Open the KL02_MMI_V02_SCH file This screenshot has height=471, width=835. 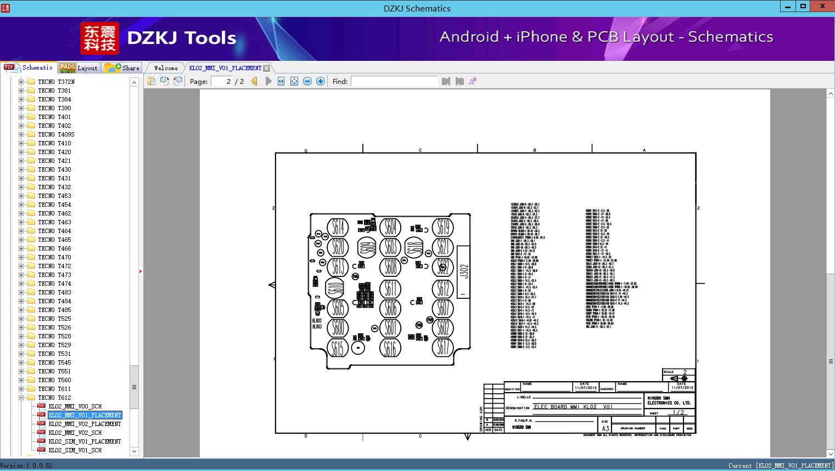pos(75,433)
